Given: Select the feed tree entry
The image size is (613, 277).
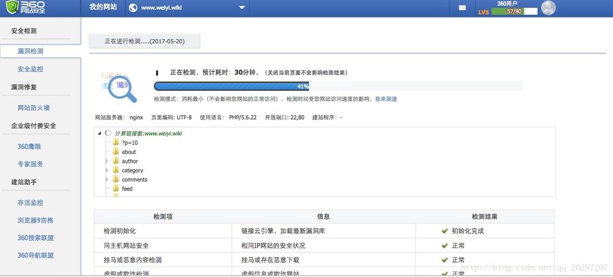Looking at the screenshot, I should (127, 188).
